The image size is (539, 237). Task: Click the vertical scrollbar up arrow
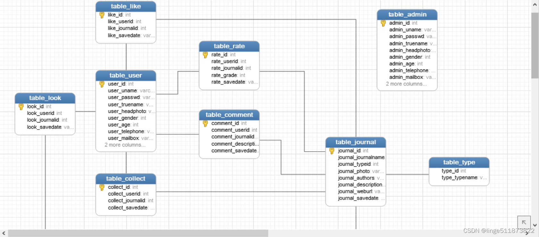[x=535, y=4]
